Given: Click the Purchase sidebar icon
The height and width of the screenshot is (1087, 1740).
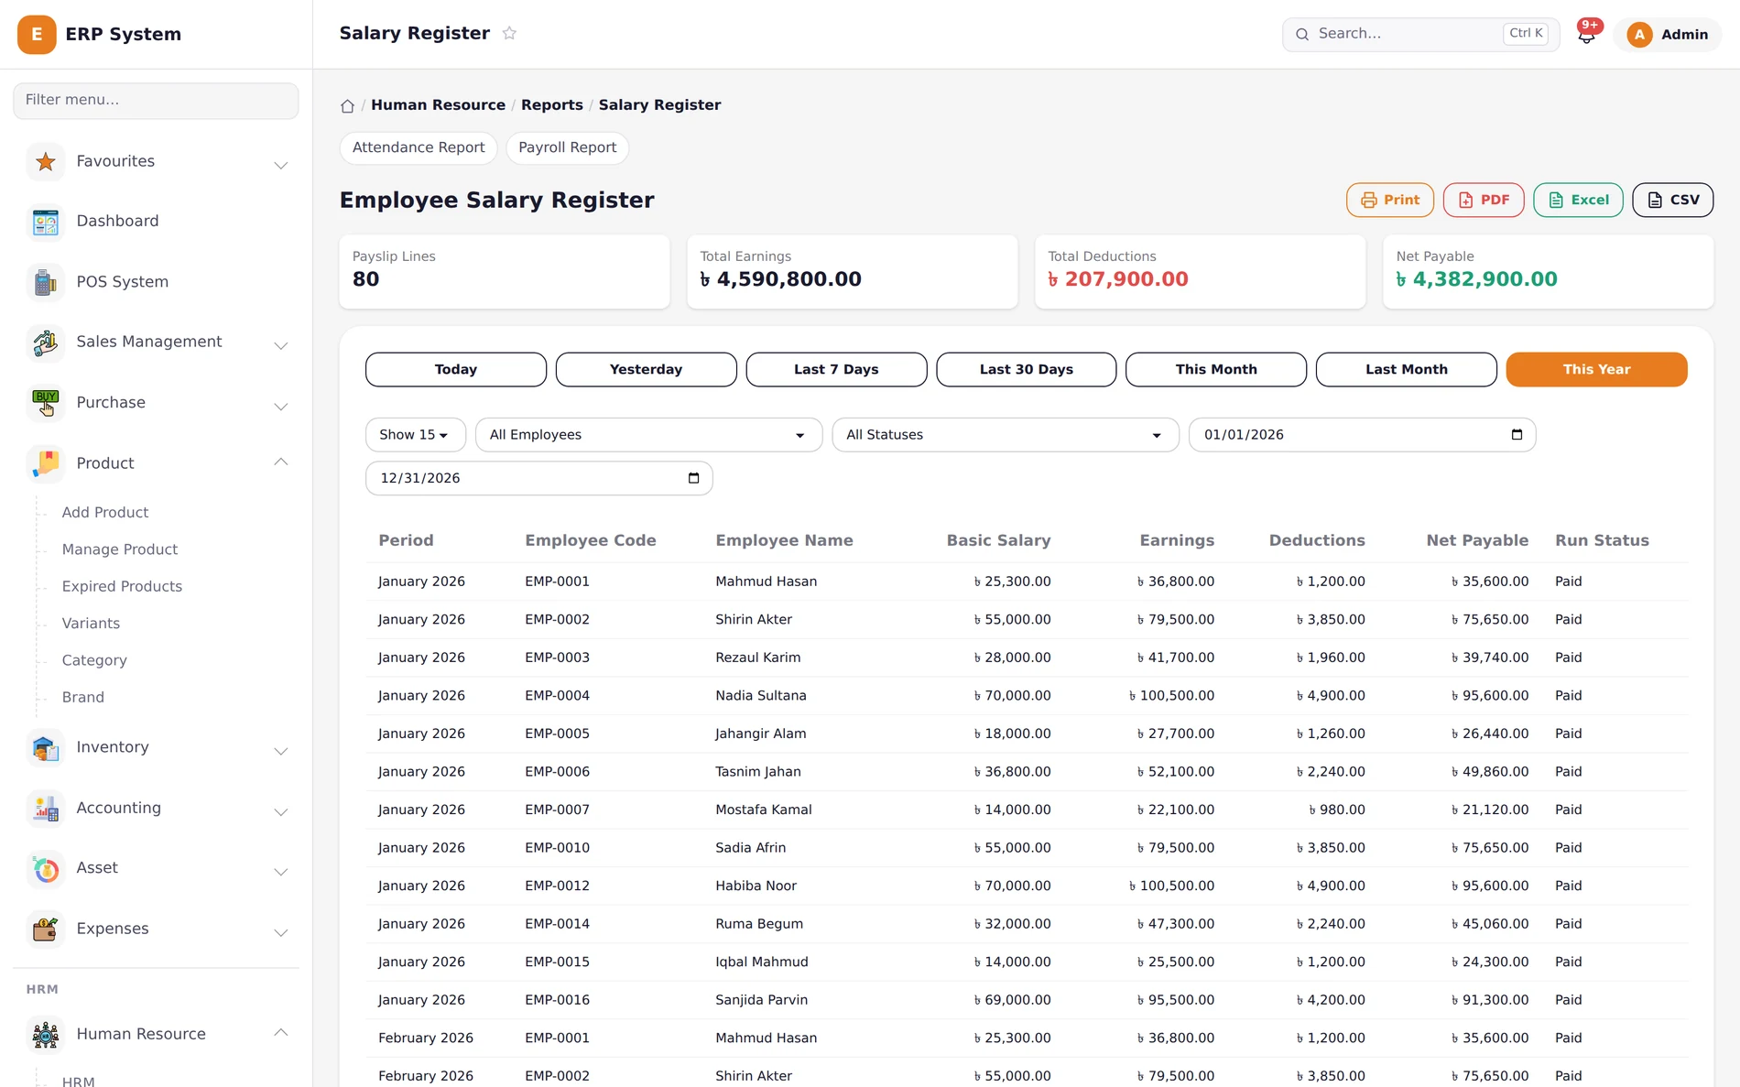Looking at the screenshot, I should [x=46, y=403].
